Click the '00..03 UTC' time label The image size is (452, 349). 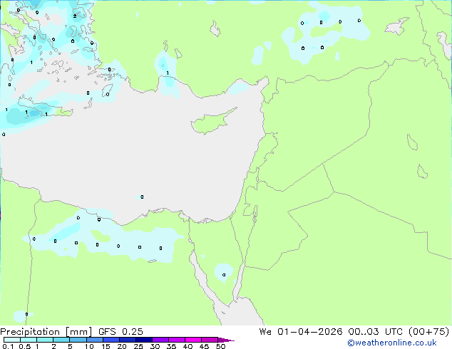(375, 332)
